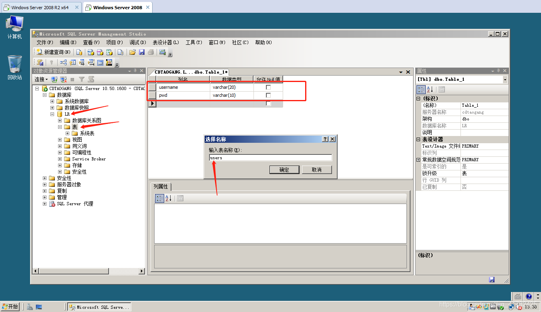The height and width of the screenshot is (312, 541).
Task: Click 确定 in the 选择名称 dialog
Action: click(x=284, y=170)
